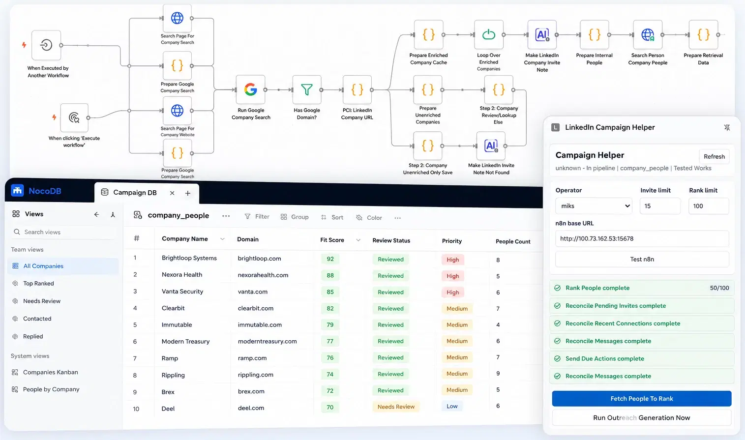Select the 'Make LinkedIn Company Invite Note' AI node
The height and width of the screenshot is (440, 745).
542,34
